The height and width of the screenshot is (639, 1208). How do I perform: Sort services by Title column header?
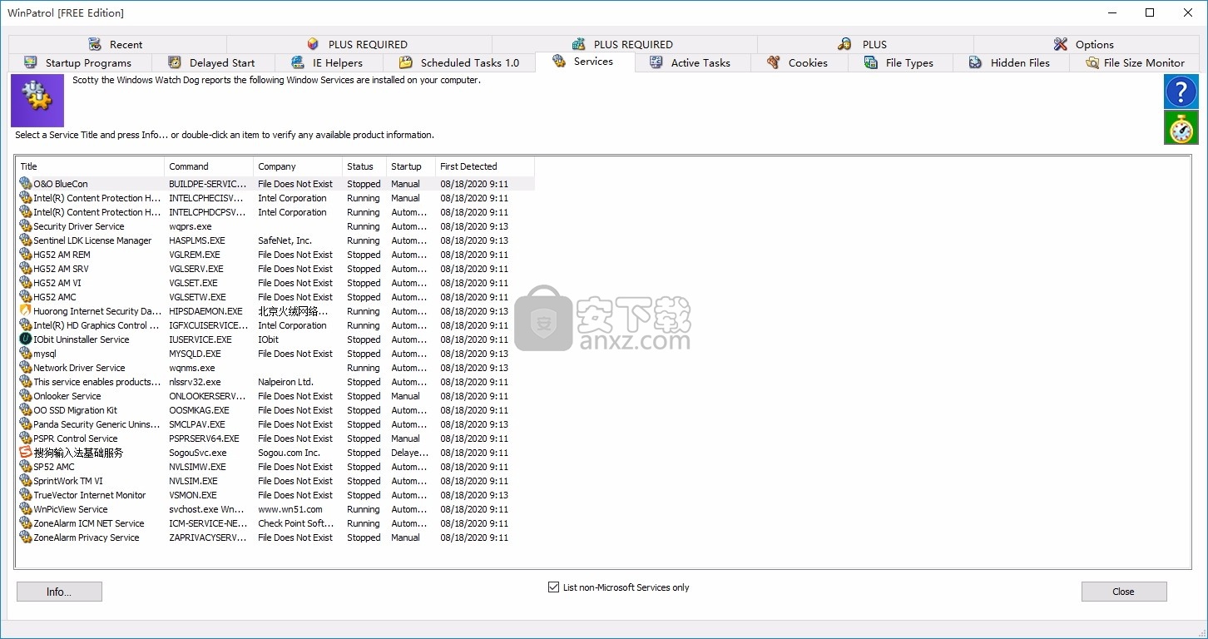click(x=90, y=166)
